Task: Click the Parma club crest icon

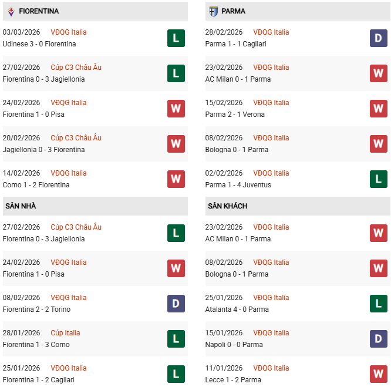Action: 213,11
